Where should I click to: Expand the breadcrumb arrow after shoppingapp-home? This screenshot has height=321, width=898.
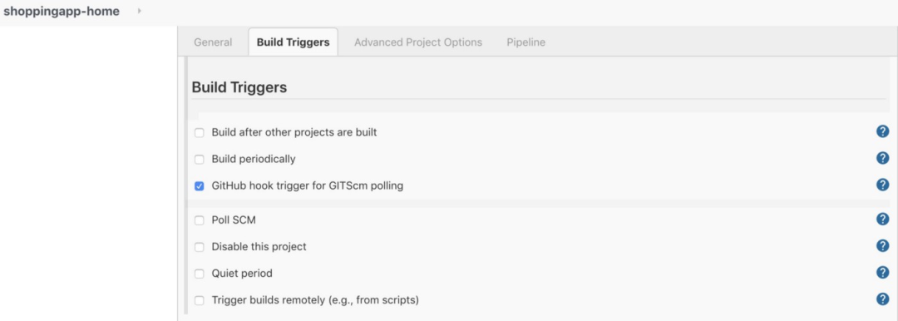tap(140, 11)
